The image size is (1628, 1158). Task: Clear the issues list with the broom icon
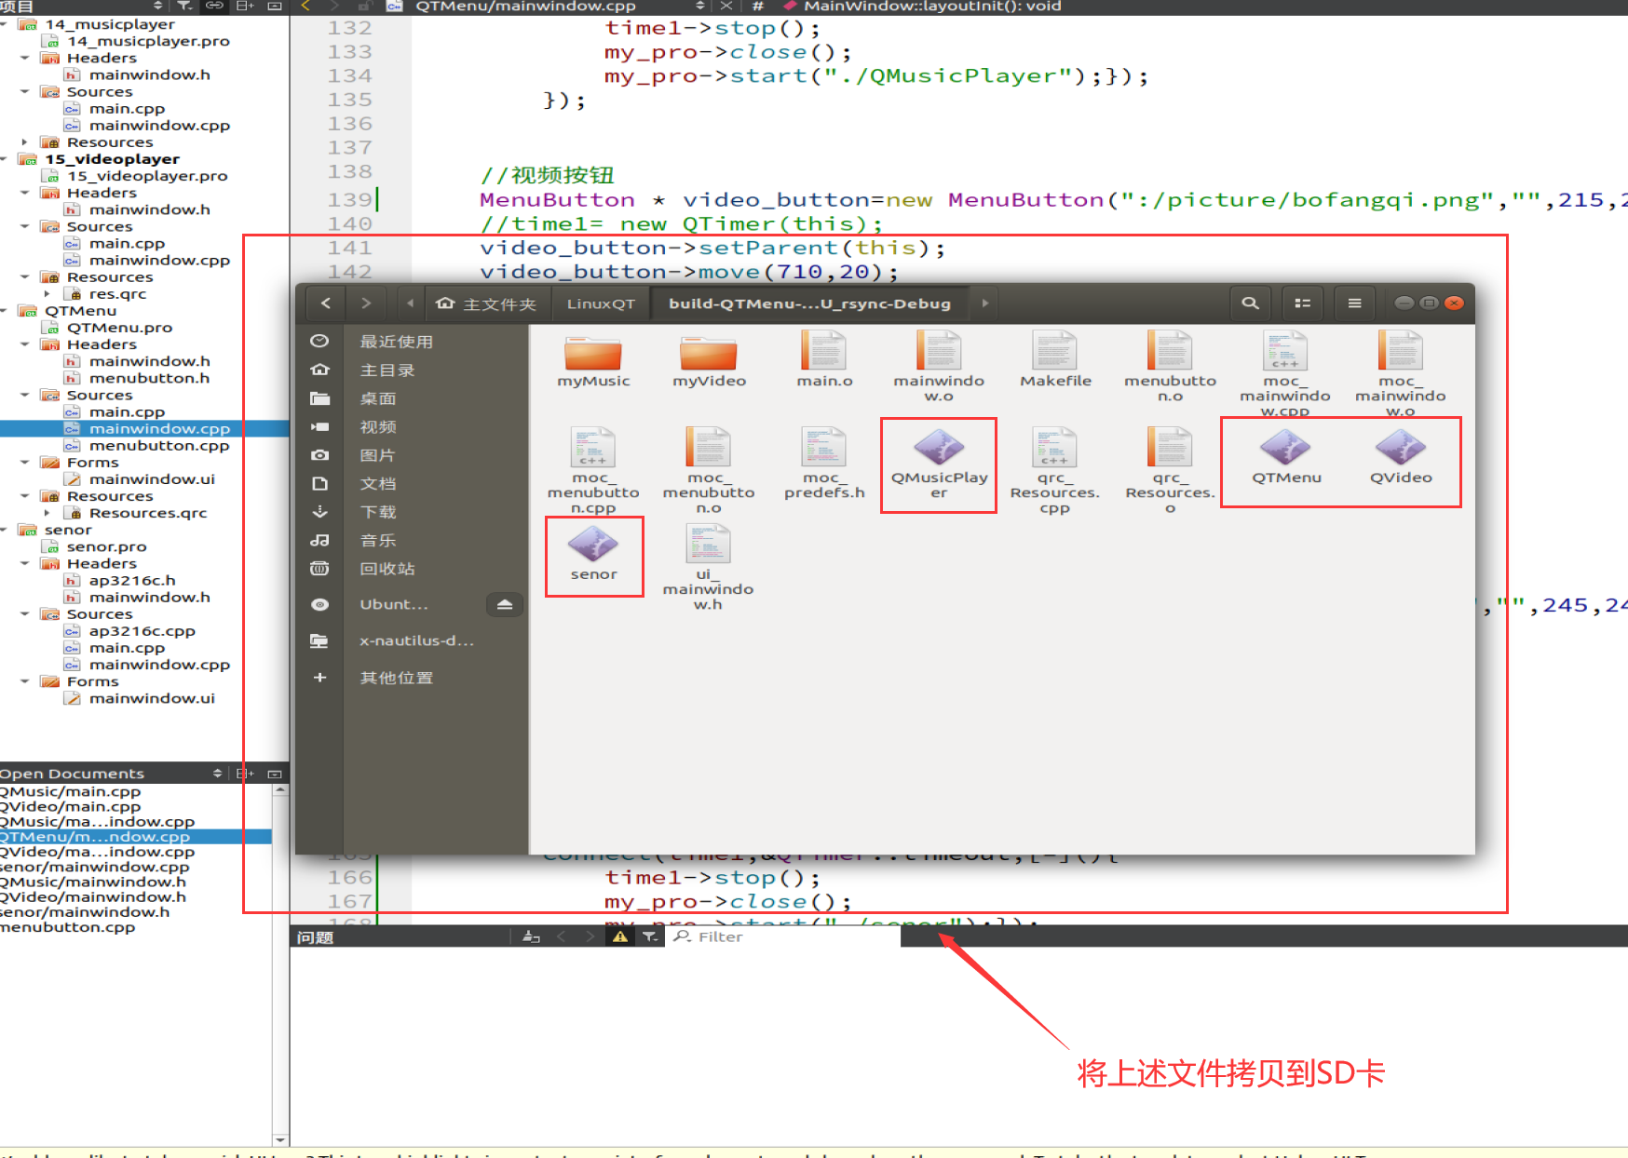pyautogui.click(x=532, y=936)
